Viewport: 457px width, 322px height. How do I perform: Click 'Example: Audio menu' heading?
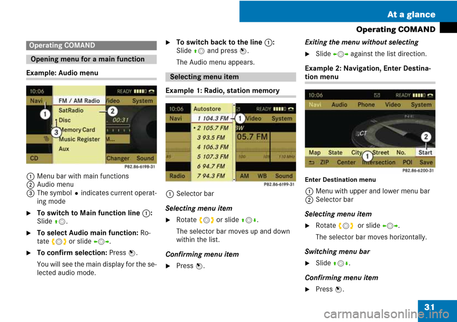click(x=62, y=73)
